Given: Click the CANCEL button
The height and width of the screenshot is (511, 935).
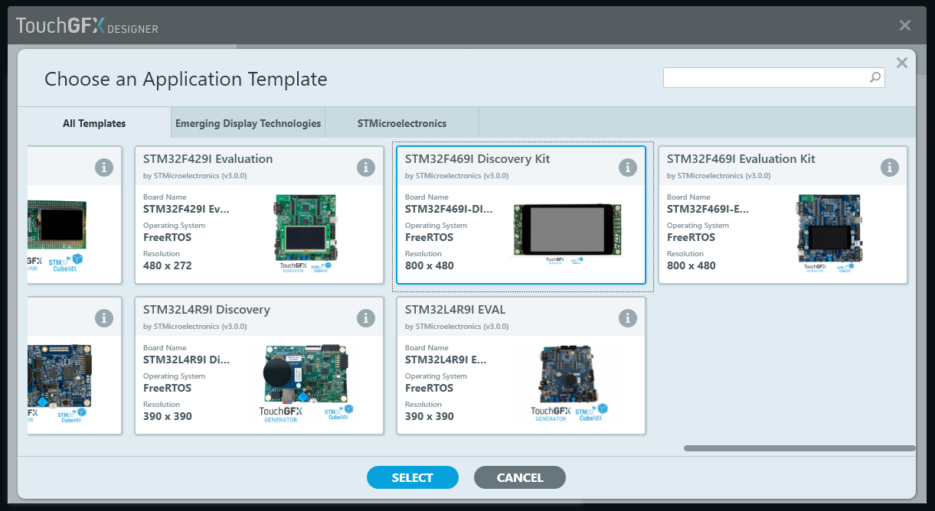Looking at the screenshot, I should [x=520, y=477].
